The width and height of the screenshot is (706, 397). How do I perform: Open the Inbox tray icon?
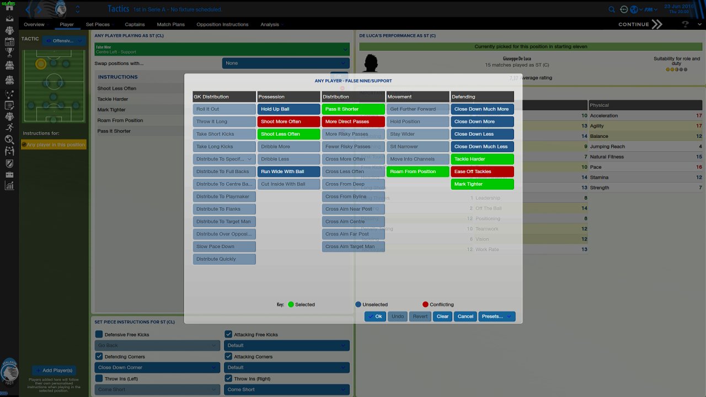click(9, 18)
